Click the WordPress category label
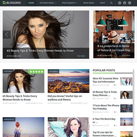Screen dimensions: 137x137 coord(9,119)
